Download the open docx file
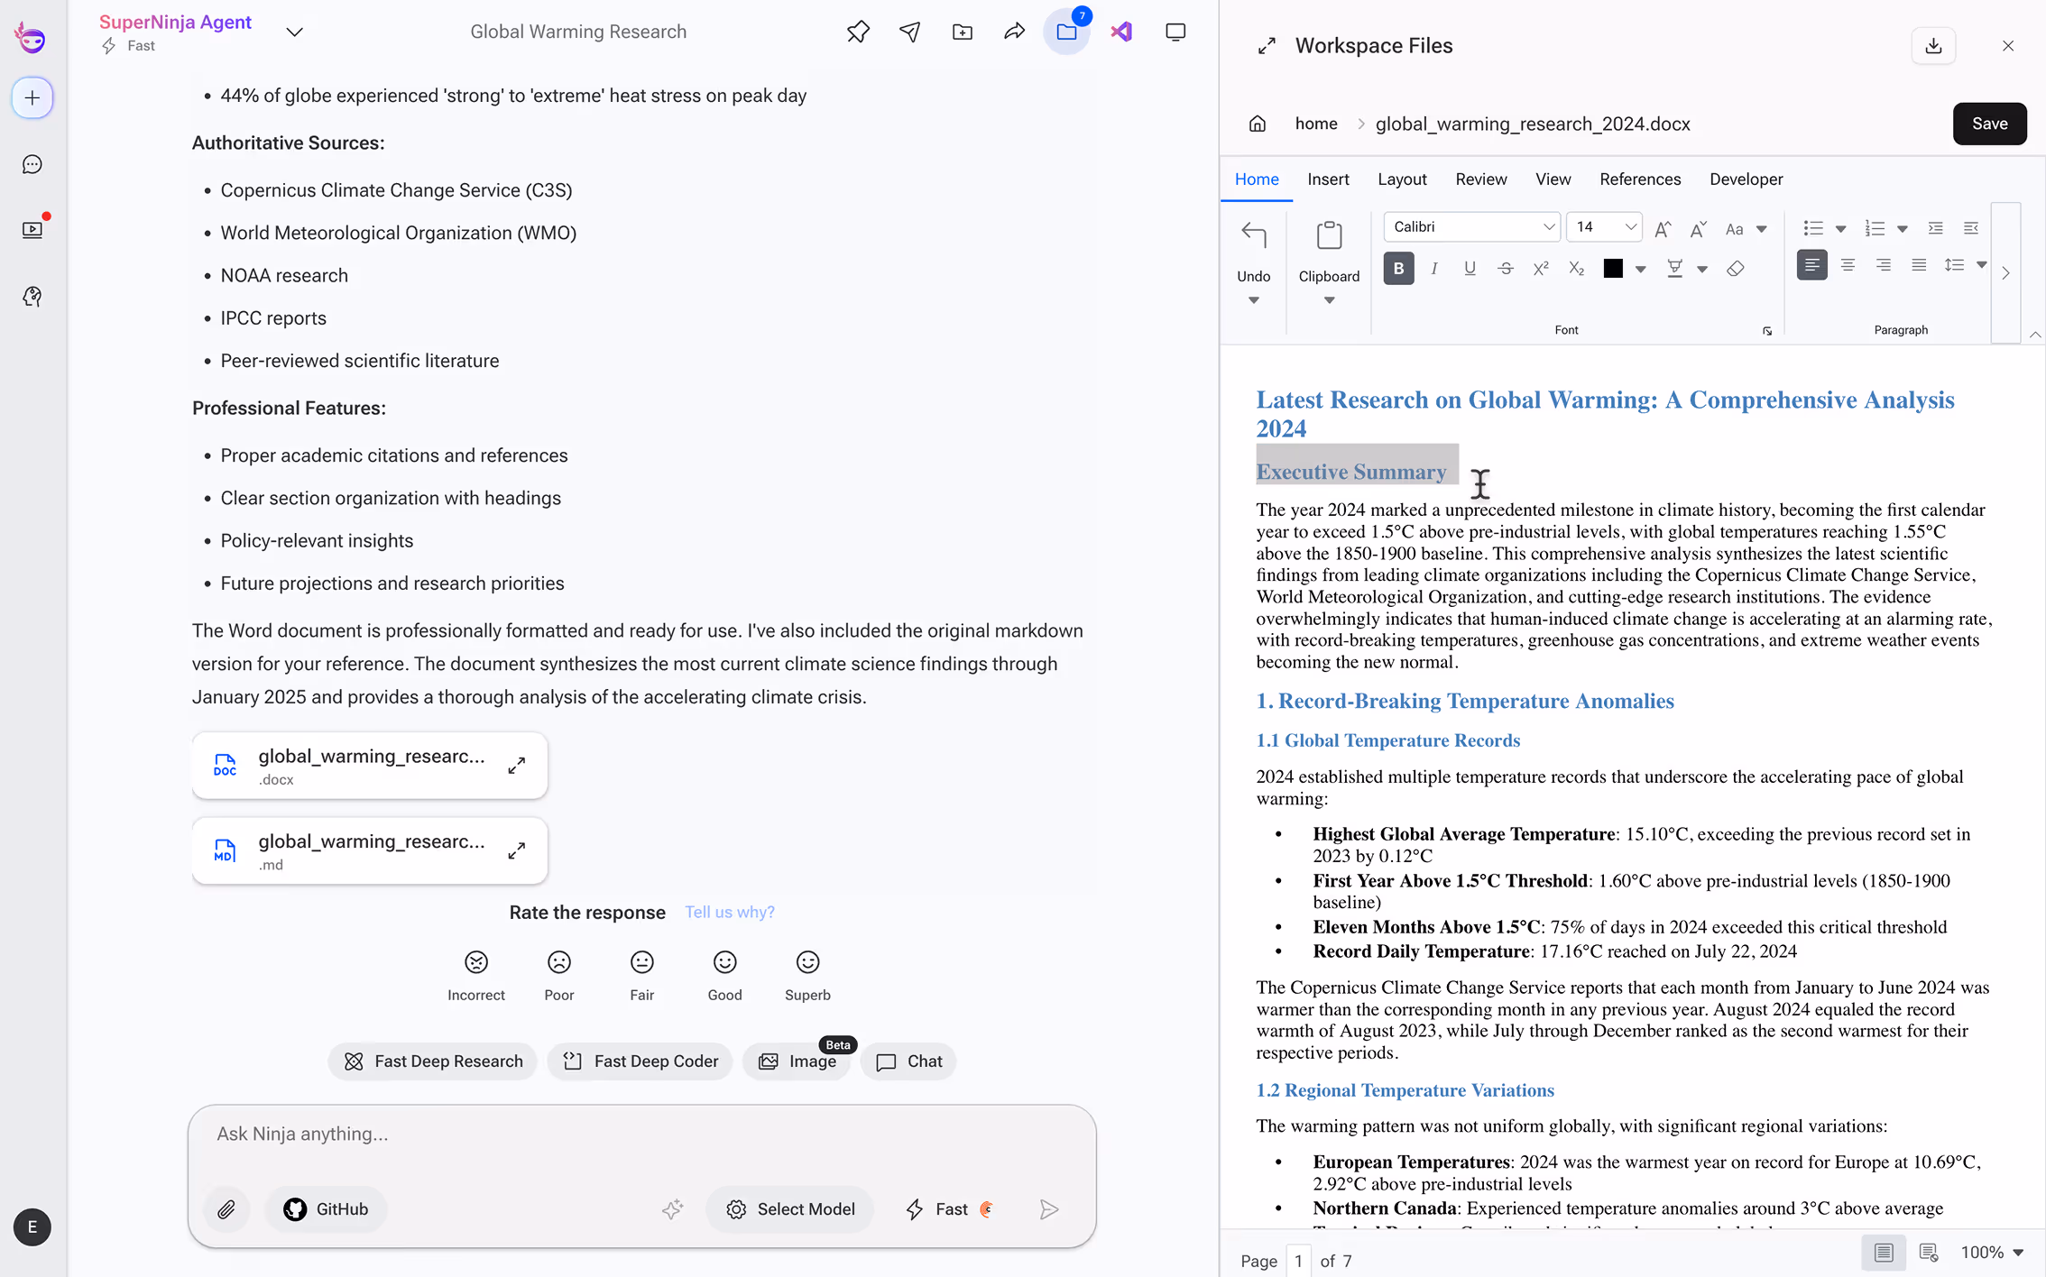The width and height of the screenshot is (2046, 1277). click(1933, 45)
